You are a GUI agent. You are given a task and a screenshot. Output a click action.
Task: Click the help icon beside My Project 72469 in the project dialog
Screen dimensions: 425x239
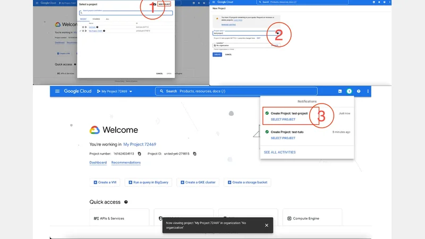tap(104, 31)
